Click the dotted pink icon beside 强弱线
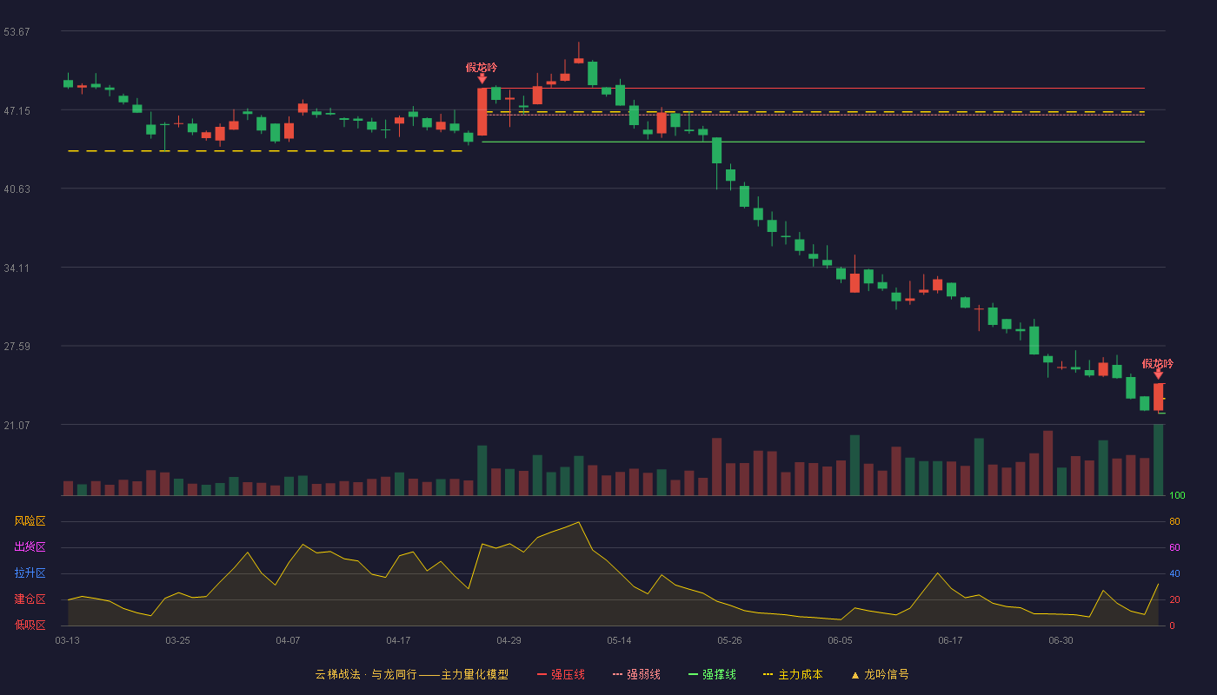Screen dimensions: 1217x695 617,674
